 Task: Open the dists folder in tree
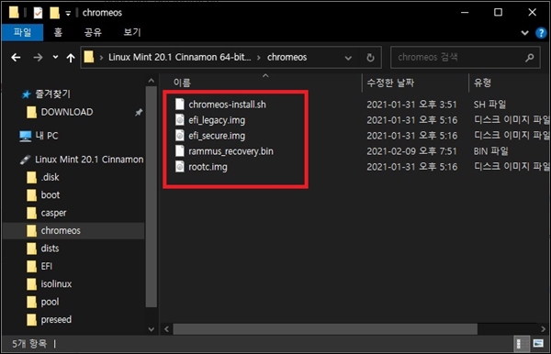[x=50, y=249]
